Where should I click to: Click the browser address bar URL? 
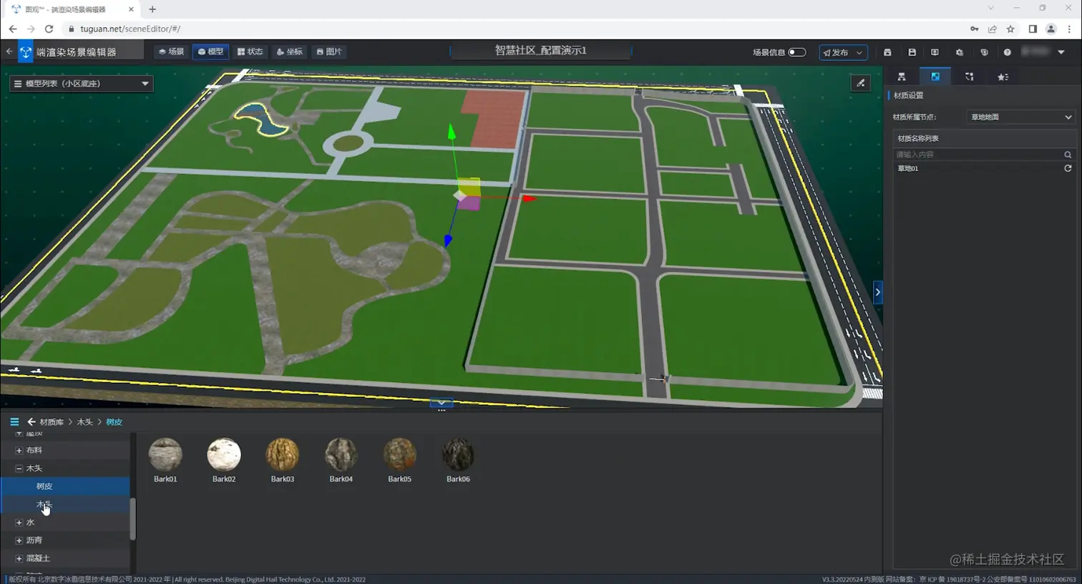pos(130,29)
